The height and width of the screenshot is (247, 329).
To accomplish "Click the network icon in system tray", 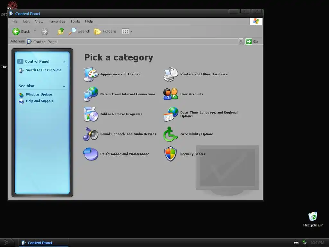I will pos(305,242).
